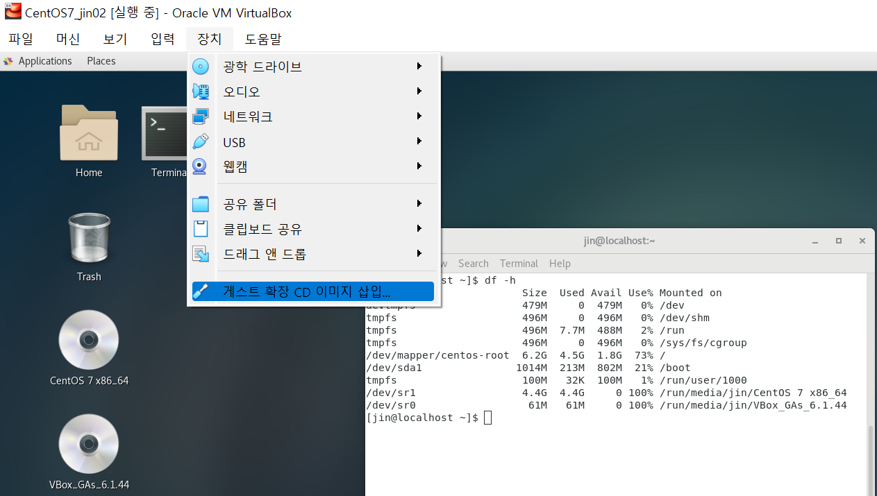Click the /dev/shm mount point text
The height and width of the screenshot is (496, 877).
(684, 318)
